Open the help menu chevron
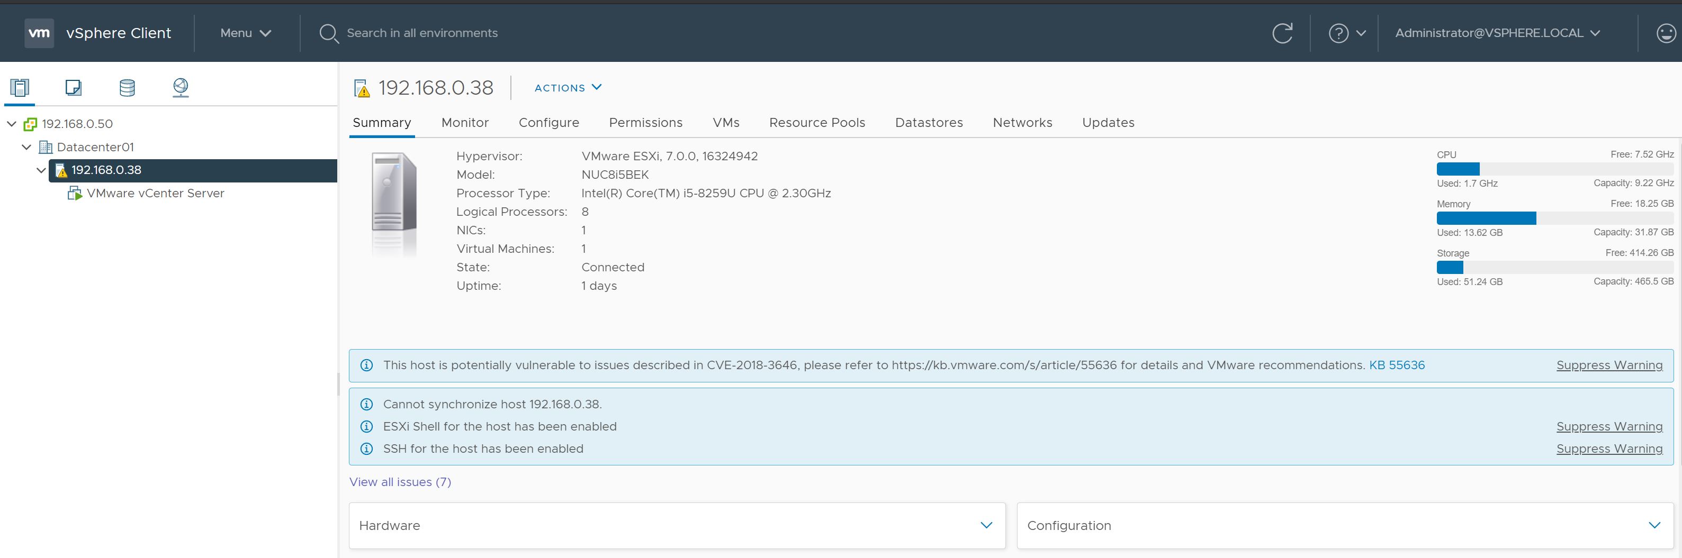The image size is (1682, 558). pyautogui.click(x=1361, y=33)
